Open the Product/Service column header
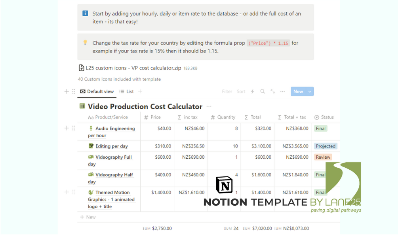Screen dimensions: 398x235 108,117
